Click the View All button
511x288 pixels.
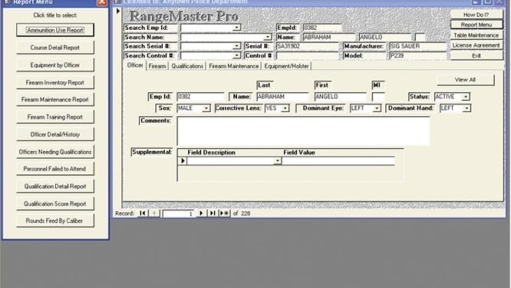pos(465,80)
